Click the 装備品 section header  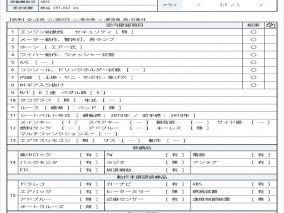click(142, 147)
